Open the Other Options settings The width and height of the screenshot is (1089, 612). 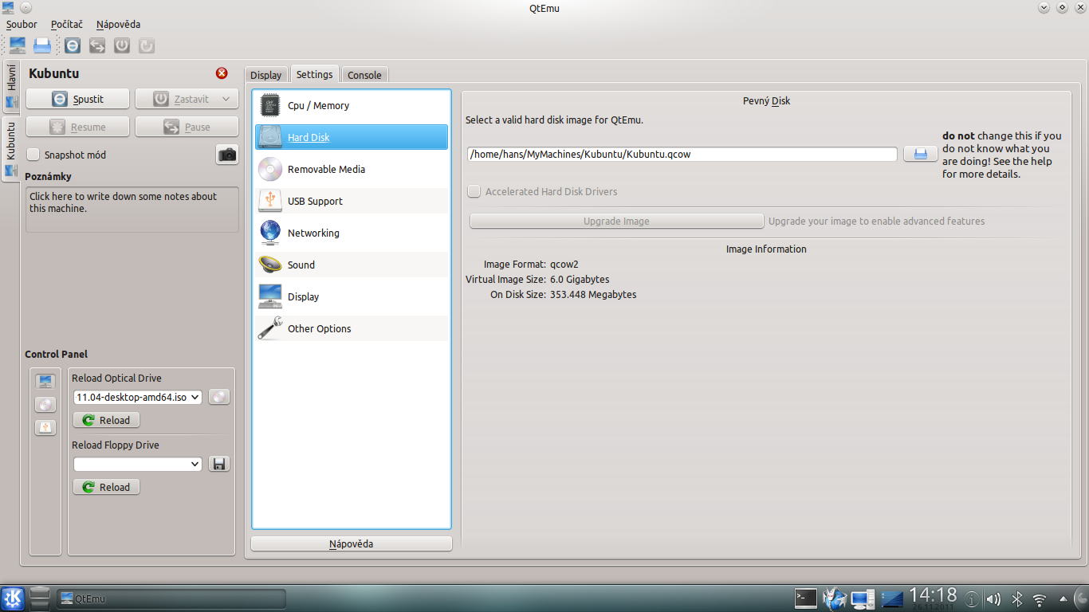[352, 328]
